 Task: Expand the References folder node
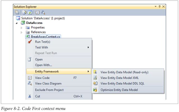pos(21,33)
